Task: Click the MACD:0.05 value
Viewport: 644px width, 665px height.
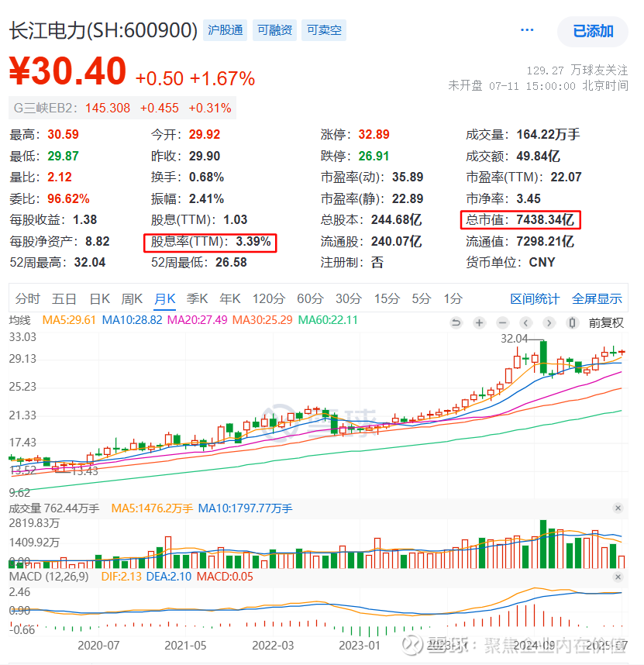Action: tap(225, 577)
